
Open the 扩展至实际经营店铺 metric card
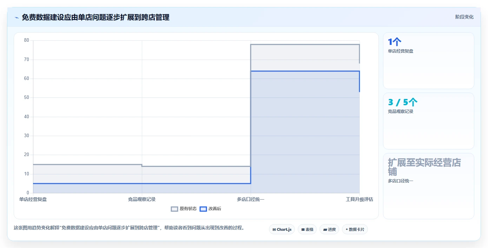(x=429, y=186)
